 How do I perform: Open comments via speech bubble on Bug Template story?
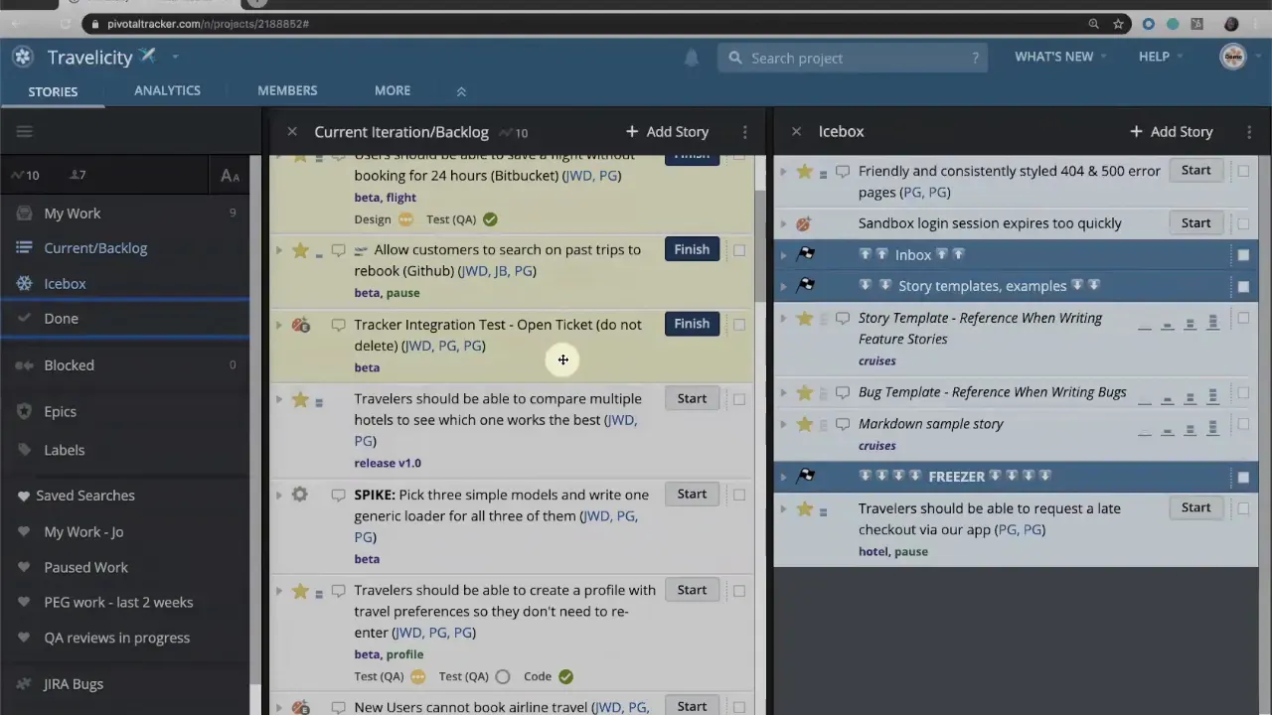842,391
